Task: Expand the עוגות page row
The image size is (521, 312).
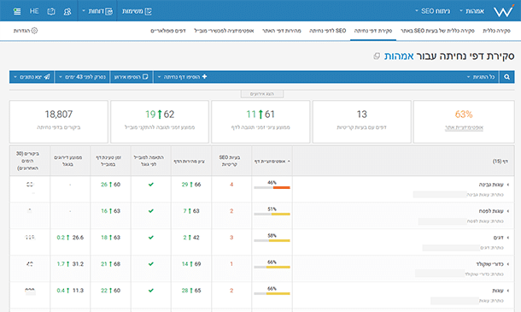Action: tap(508, 291)
